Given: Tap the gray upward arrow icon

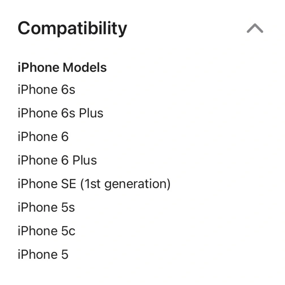Looking at the screenshot, I should tap(255, 28).
